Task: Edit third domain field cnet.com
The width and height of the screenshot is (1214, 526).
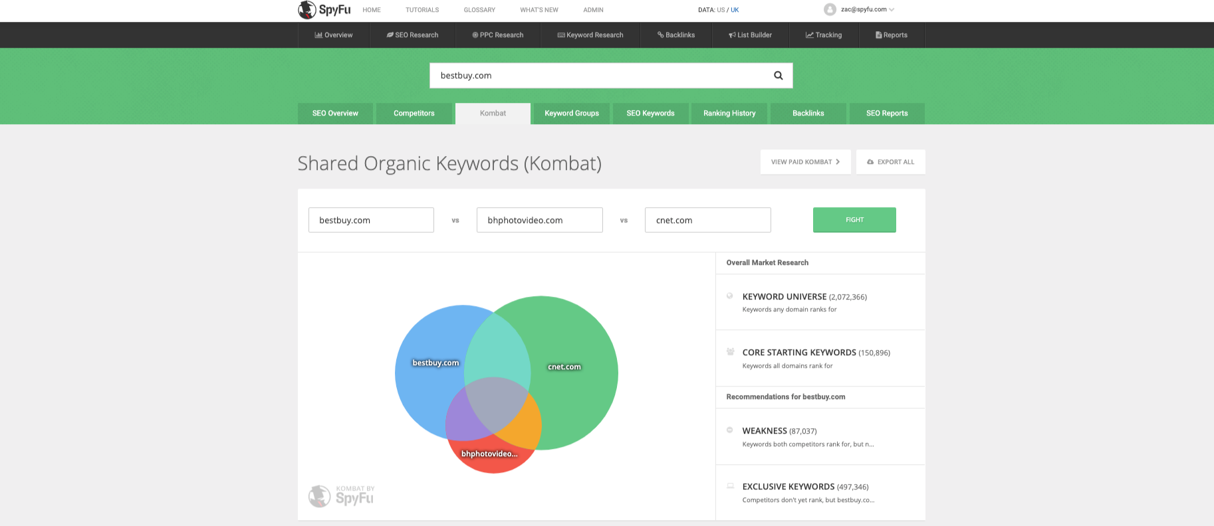Action: [708, 220]
